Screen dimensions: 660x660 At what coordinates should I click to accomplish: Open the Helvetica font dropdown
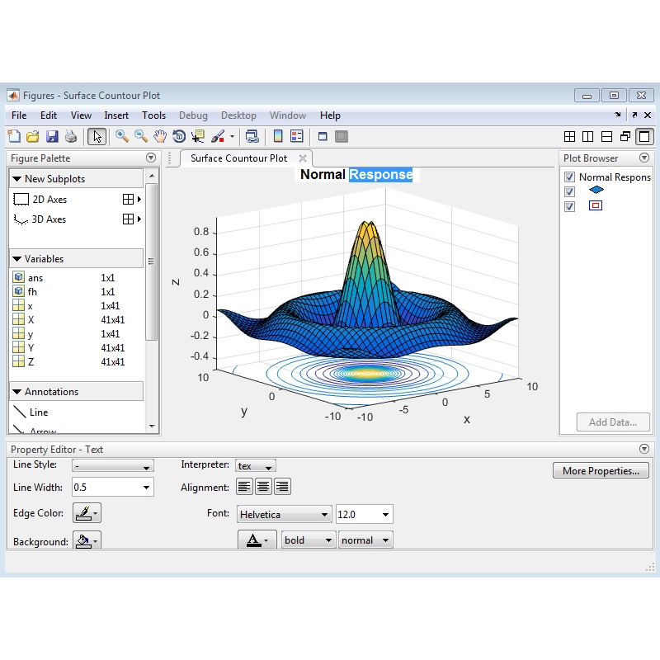point(284,515)
